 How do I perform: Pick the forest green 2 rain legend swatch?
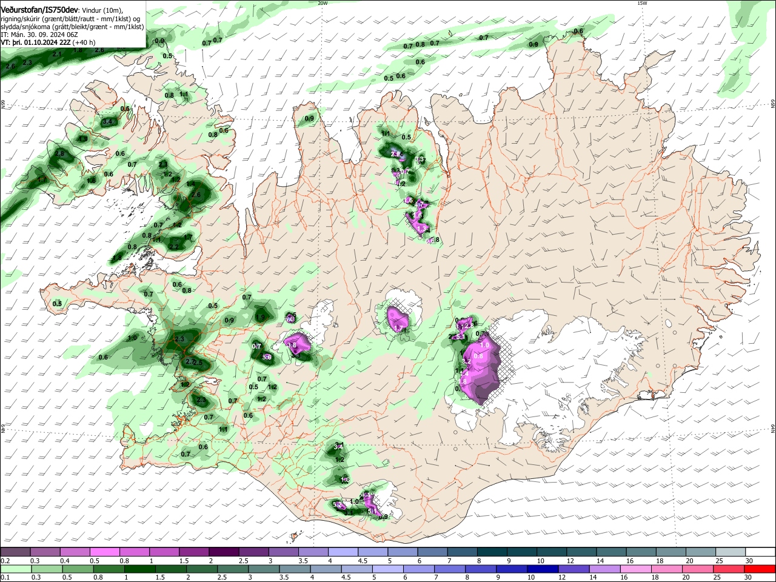pyautogui.click(x=201, y=569)
